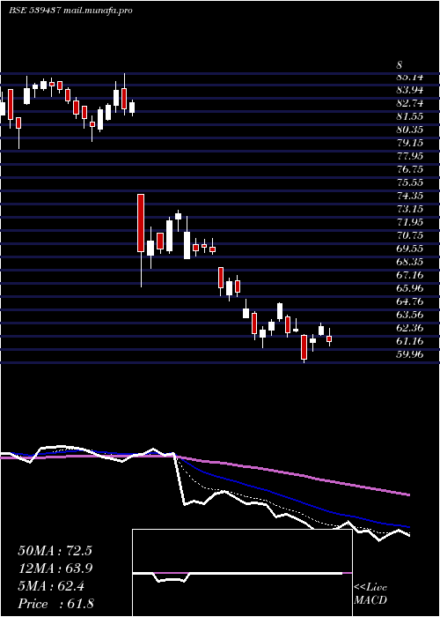
Task: Select the 77.95 price axis label
Action: (410, 156)
